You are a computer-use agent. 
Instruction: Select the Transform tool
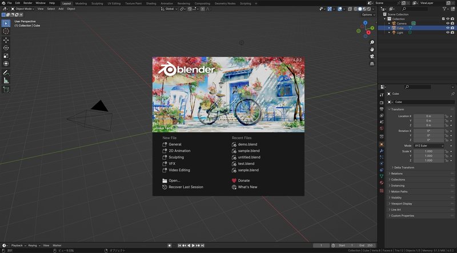[x=6, y=63]
